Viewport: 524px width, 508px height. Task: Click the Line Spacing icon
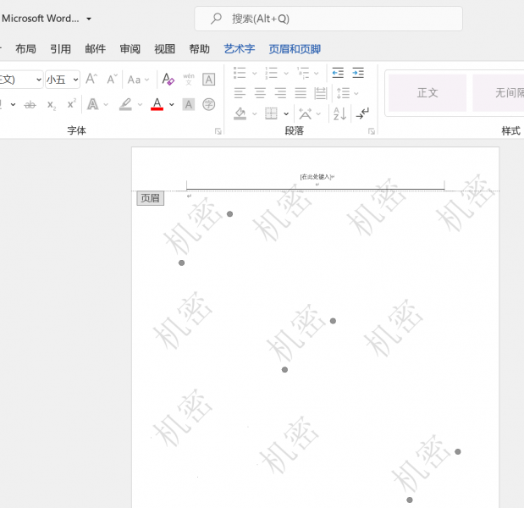click(343, 93)
